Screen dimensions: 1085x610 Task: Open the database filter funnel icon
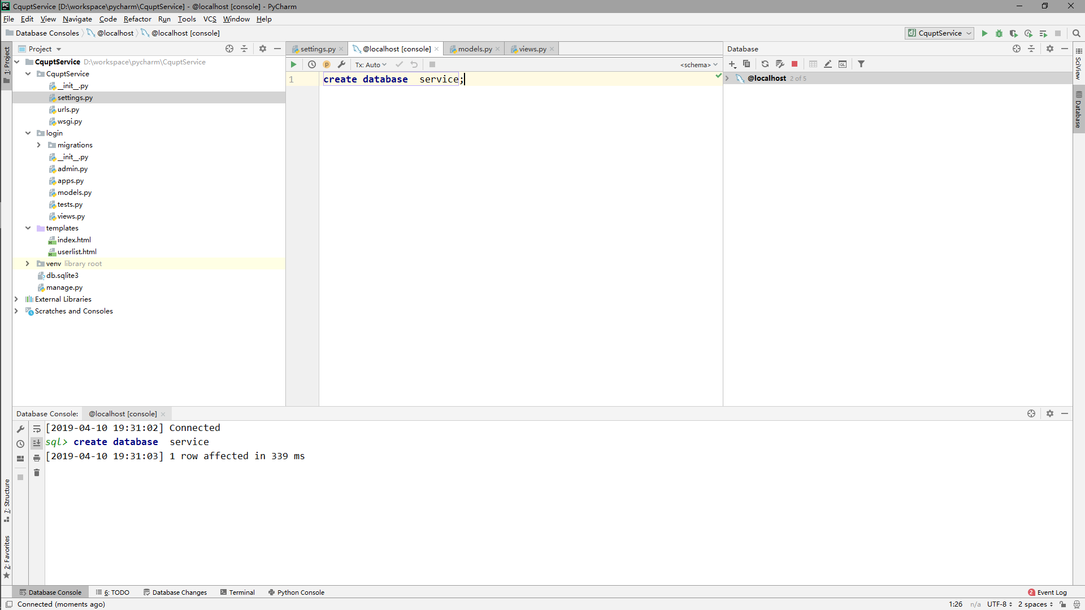pos(861,64)
